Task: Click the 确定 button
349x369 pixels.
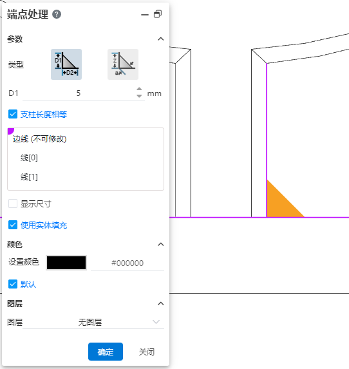Action: pyautogui.click(x=106, y=352)
